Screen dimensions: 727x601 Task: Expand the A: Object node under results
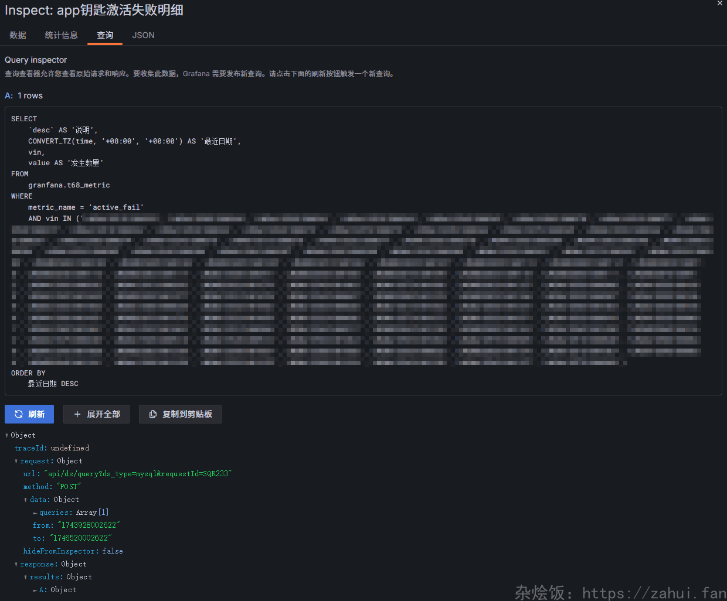[x=35, y=590]
